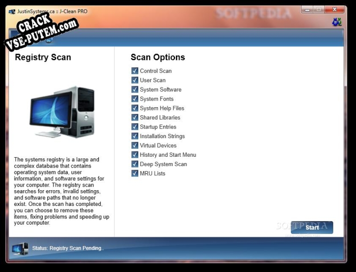This screenshot has width=356, height=272.
Task: Uncheck System Fonts scan option
Action: pyautogui.click(x=135, y=99)
